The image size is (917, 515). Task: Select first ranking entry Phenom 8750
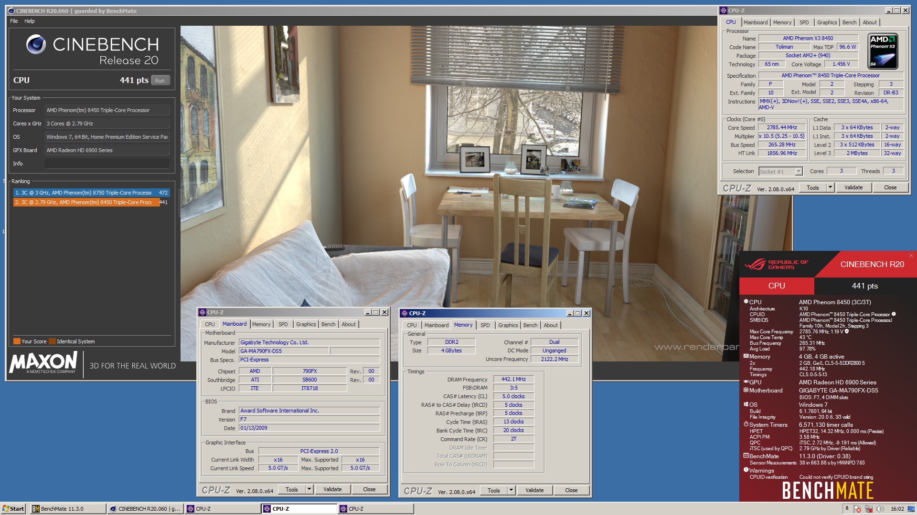pyautogui.click(x=91, y=193)
